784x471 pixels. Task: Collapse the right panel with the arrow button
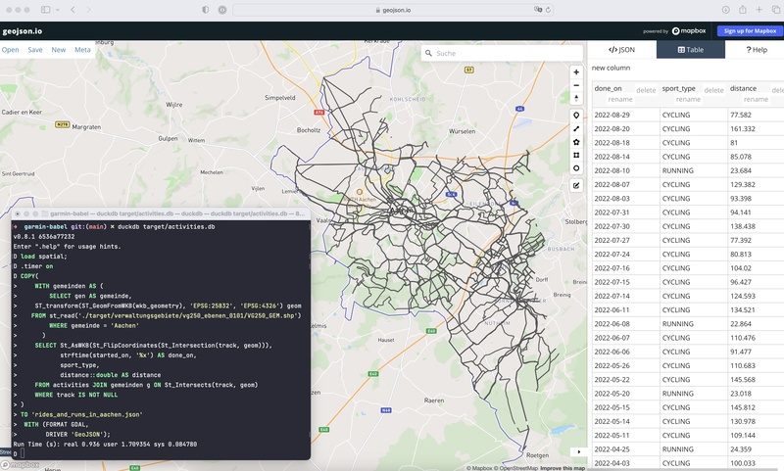[x=578, y=451]
